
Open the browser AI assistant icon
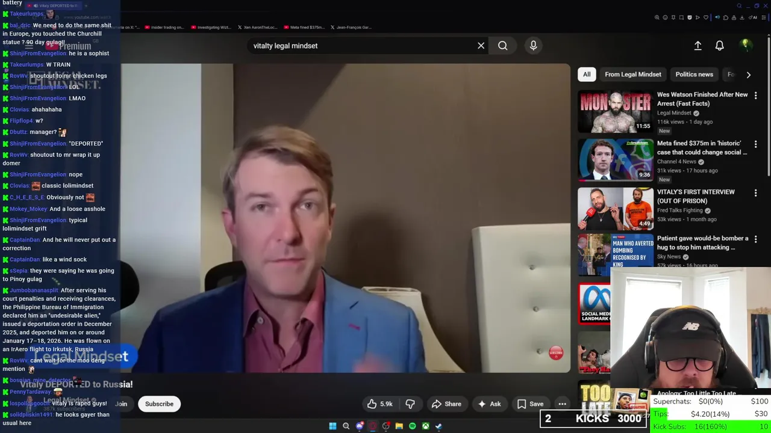pos(753,17)
